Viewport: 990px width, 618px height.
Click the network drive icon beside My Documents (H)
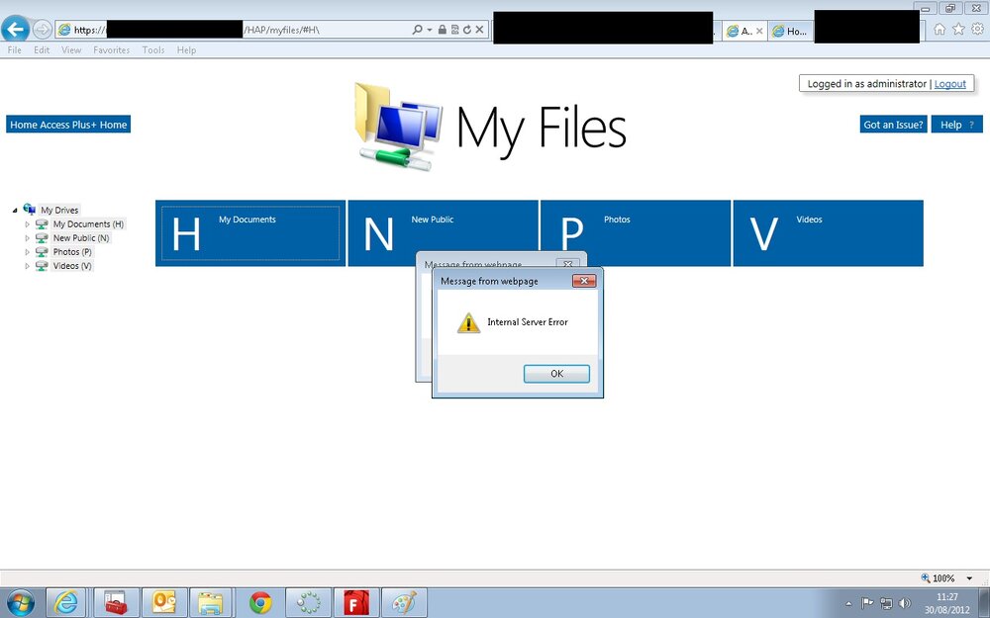pos(42,223)
